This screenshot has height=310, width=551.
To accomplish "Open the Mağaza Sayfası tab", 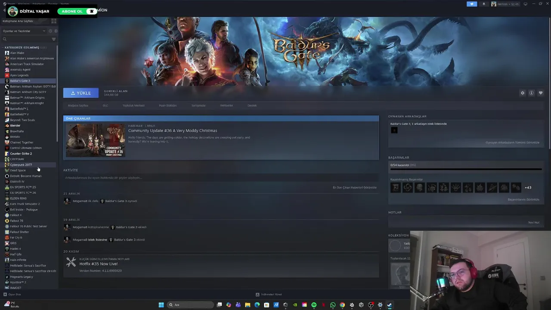I will pyautogui.click(x=78, y=105).
